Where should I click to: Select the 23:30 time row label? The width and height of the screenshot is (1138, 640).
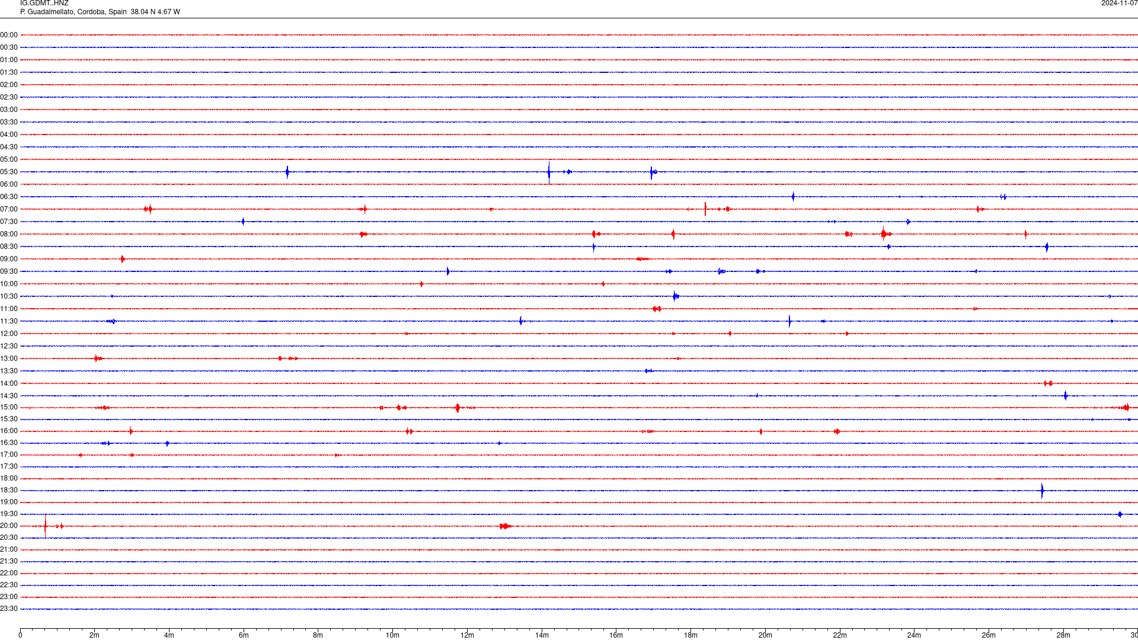9,609
